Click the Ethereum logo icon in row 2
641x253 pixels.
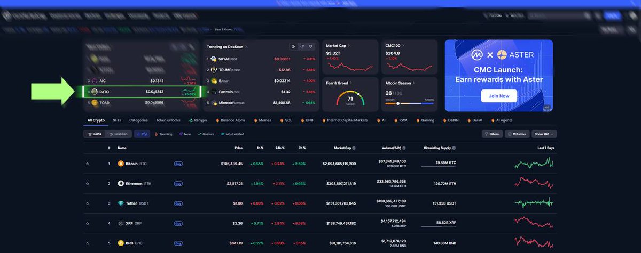tap(121, 184)
